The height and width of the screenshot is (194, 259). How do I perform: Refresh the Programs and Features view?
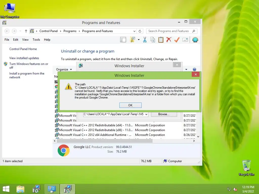pos(140,31)
